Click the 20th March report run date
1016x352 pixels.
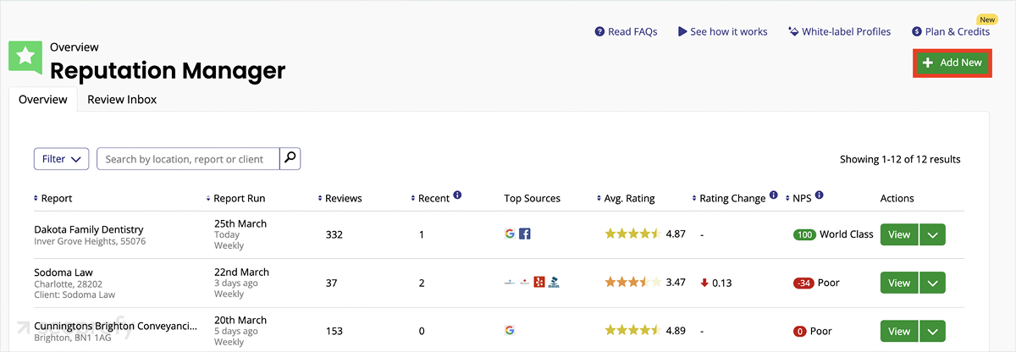[240, 320]
